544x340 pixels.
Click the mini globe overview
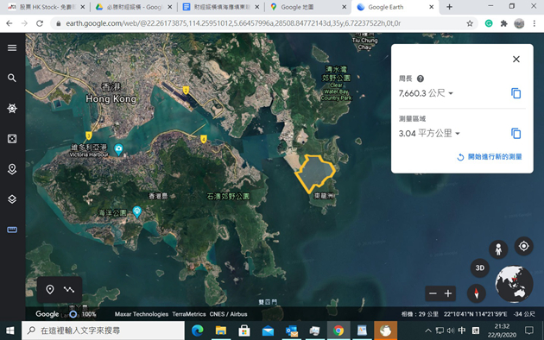(514, 284)
